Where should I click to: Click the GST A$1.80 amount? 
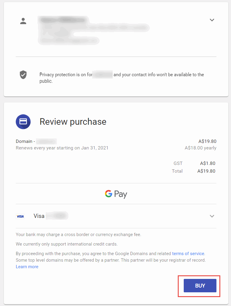pos(208,163)
